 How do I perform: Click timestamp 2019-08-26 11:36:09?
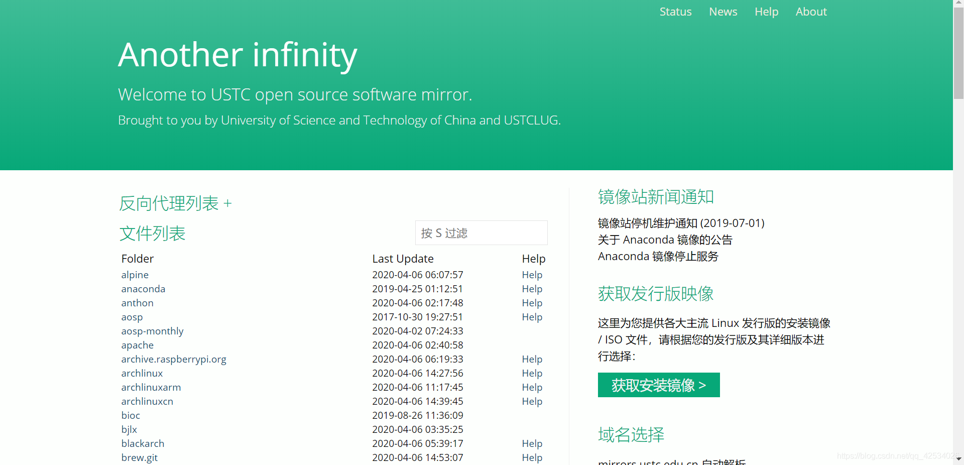tap(417, 415)
